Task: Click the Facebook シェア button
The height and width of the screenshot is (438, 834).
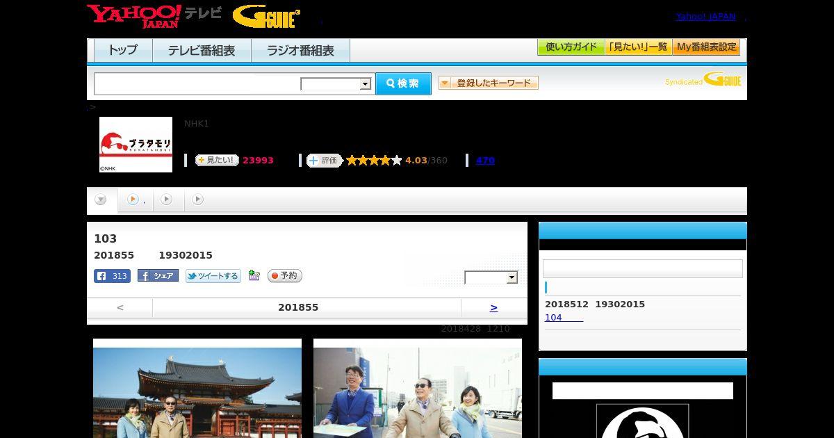Action: pyautogui.click(x=158, y=275)
